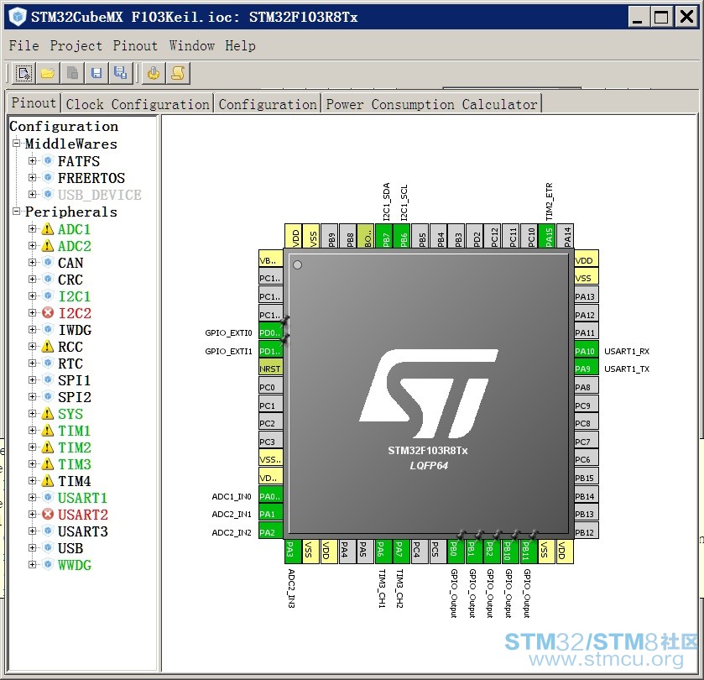Image resolution: width=704 pixels, height=680 pixels.
Task: Expand the USART3 peripheral node
Action: (x=33, y=531)
